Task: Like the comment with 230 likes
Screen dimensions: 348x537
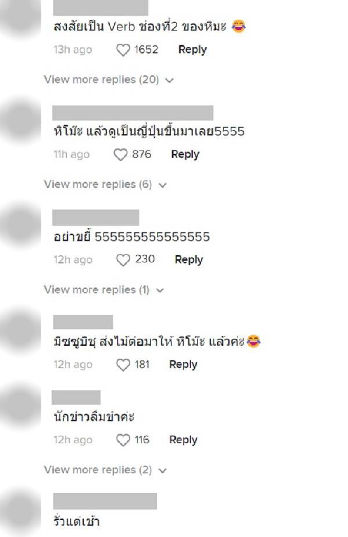Action: [124, 260]
